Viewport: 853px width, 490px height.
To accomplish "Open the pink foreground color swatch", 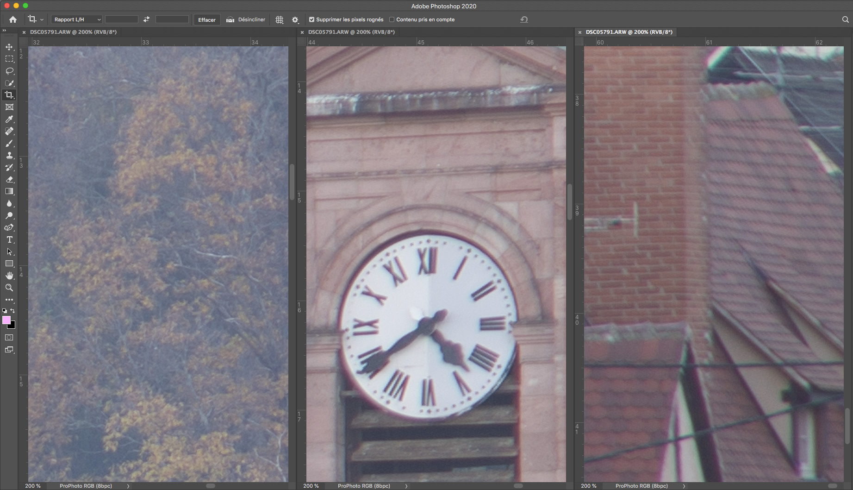I will [6, 320].
